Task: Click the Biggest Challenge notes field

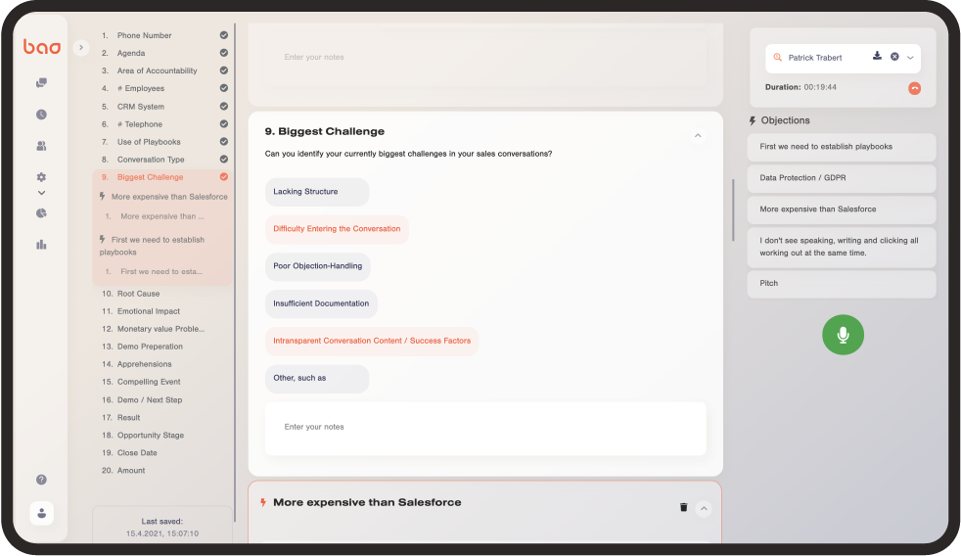Action: 485,428
